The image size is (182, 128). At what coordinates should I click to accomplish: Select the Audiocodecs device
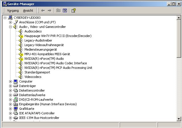point(33,31)
